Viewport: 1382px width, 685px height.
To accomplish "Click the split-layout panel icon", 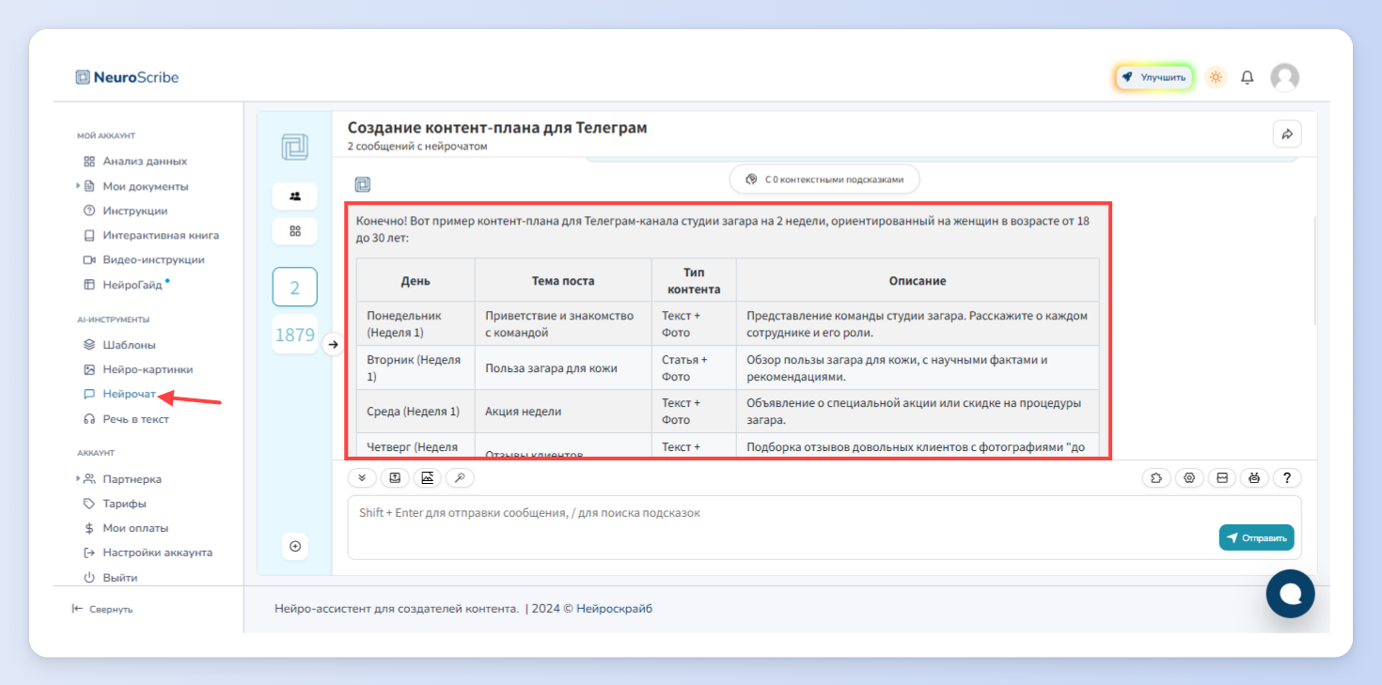I will (x=1222, y=478).
